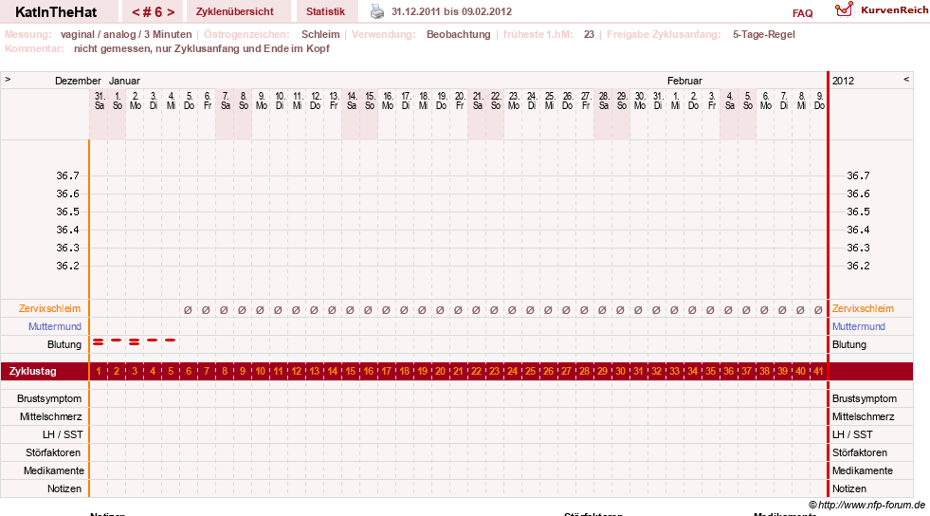Select the bleeding mark on cycle day 4

pyautogui.click(x=153, y=340)
